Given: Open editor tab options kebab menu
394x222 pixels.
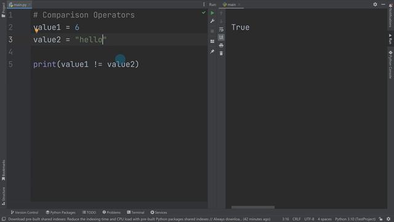Looking at the screenshot, I should pyautogui.click(x=204, y=4).
